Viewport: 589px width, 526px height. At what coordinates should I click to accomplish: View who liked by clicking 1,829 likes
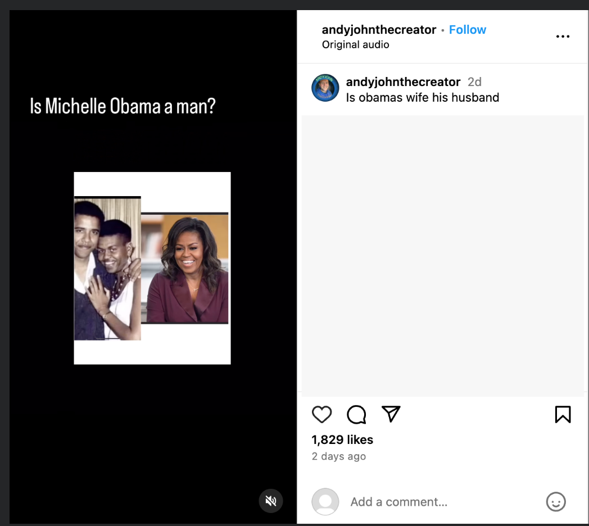coord(342,439)
